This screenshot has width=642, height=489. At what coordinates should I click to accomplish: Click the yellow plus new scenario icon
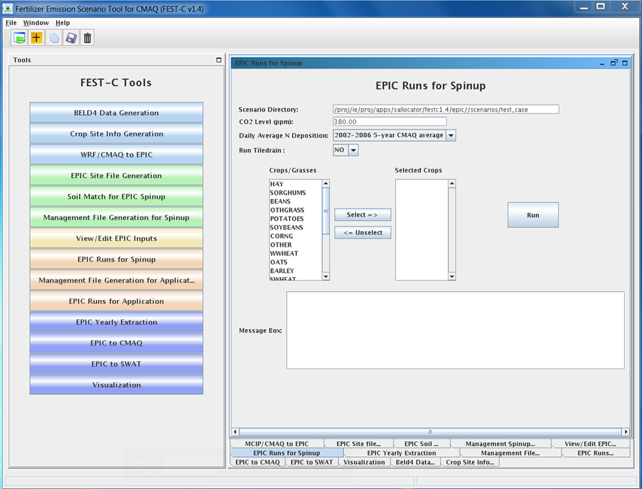[37, 38]
